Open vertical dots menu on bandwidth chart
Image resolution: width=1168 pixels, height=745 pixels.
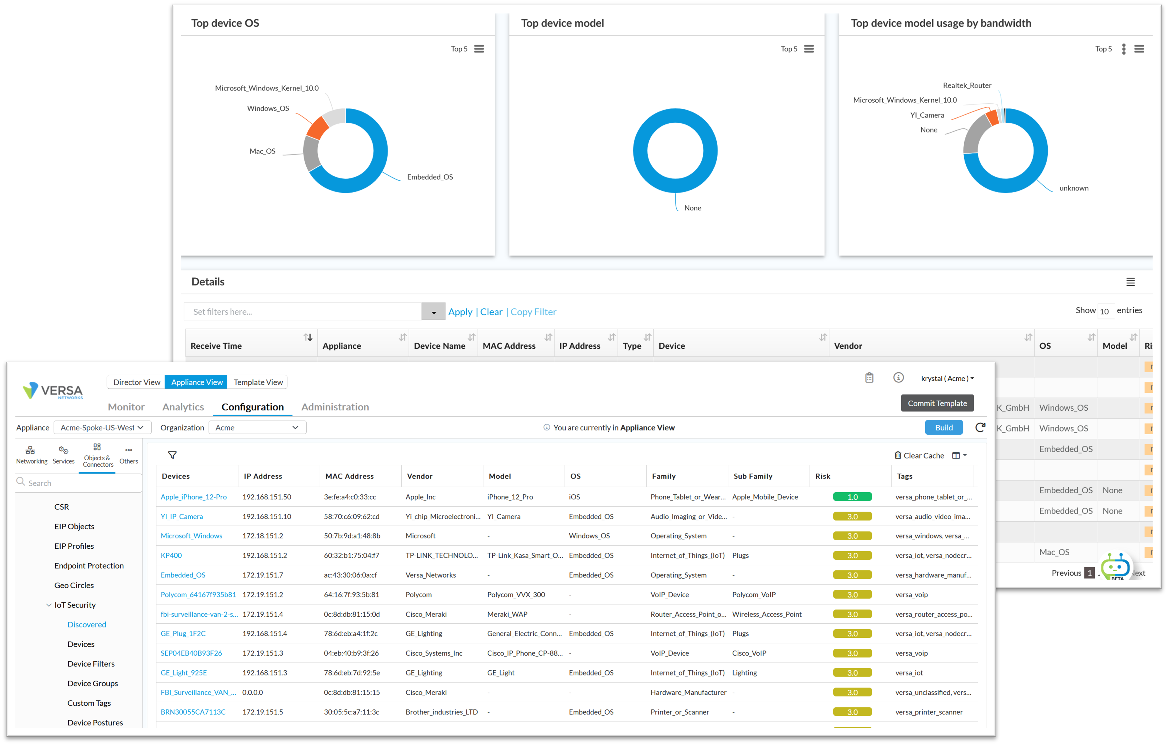(1123, 49)
